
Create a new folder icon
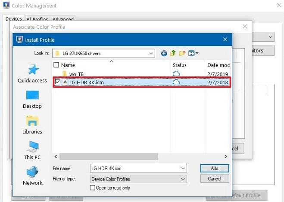tap(182, 53)
